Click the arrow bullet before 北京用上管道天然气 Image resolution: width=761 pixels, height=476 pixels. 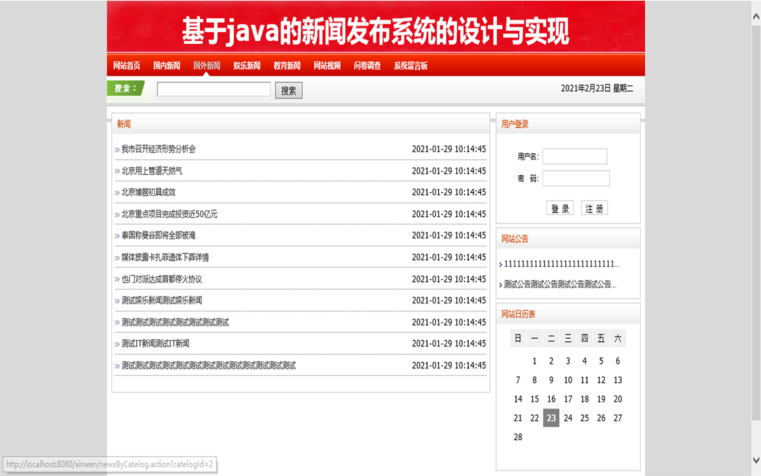pyautogui.click(x=118, y=171)
